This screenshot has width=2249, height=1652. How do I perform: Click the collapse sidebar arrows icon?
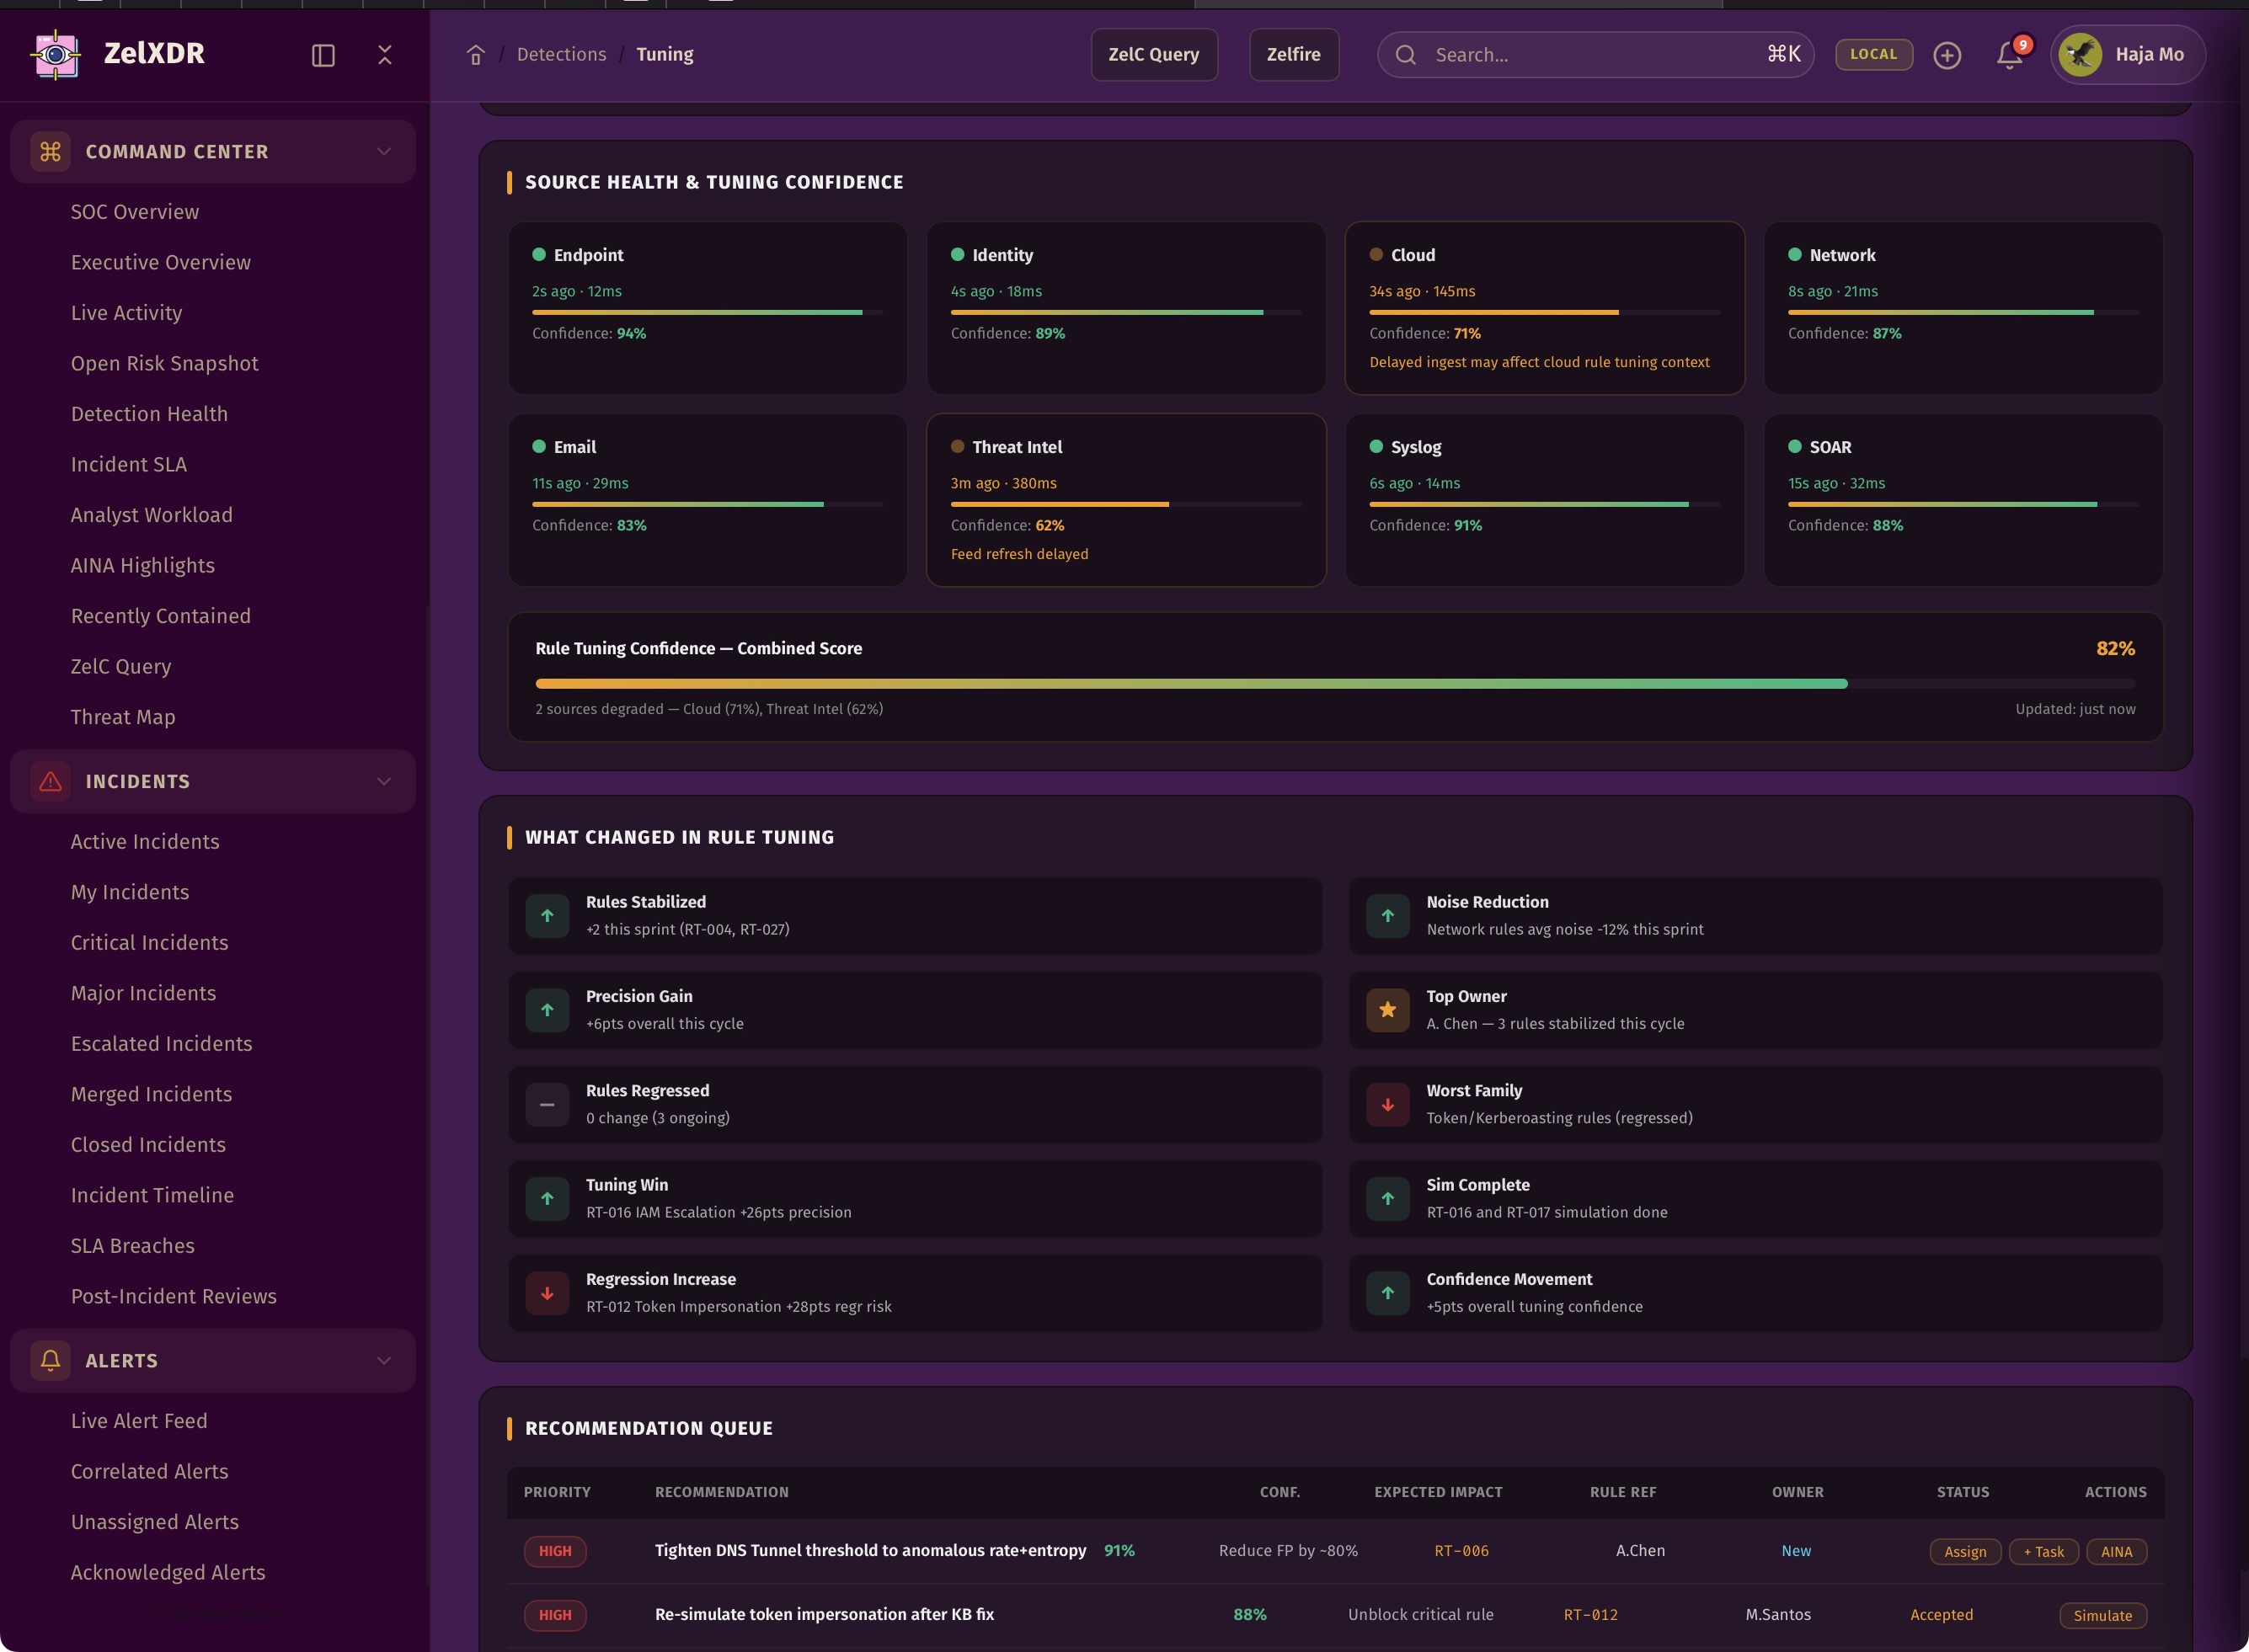[384, 55]
